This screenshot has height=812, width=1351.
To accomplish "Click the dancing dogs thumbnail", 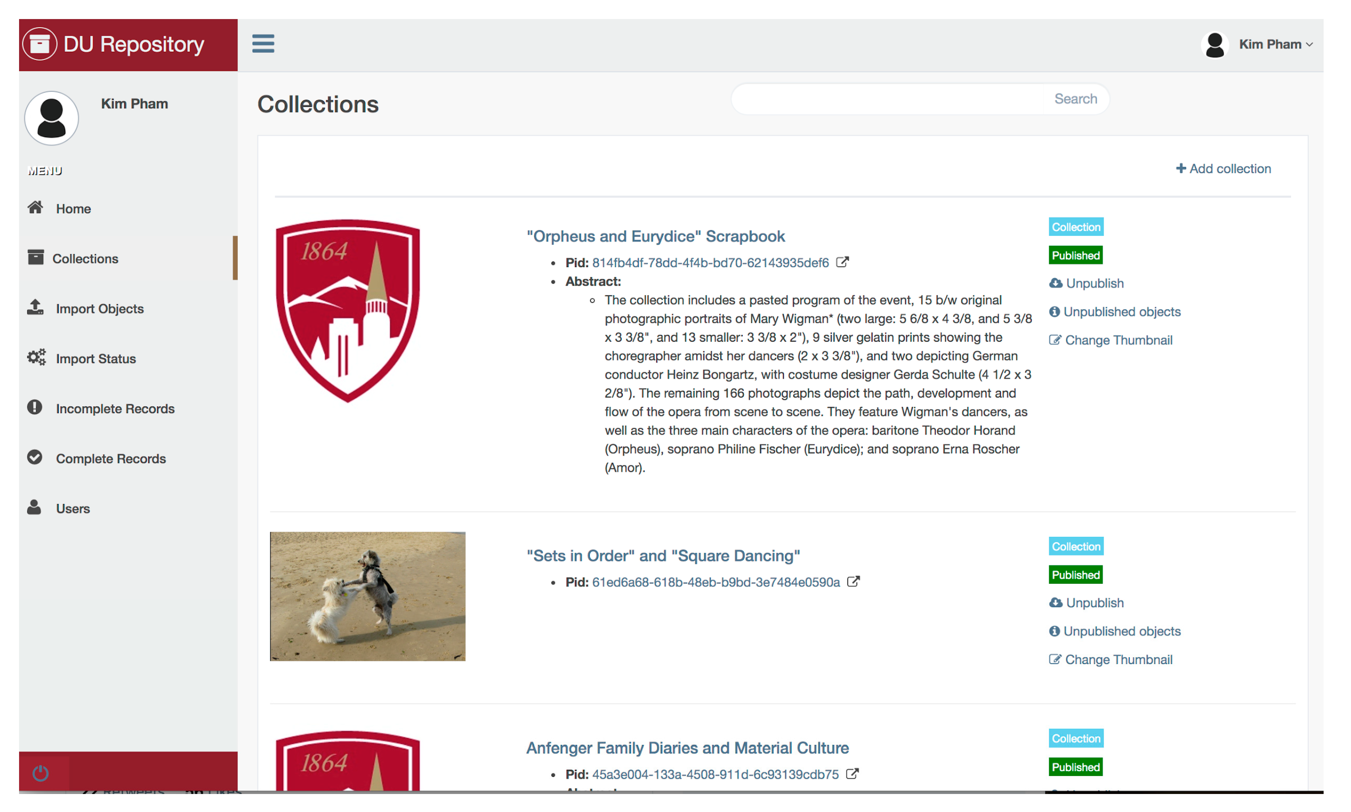I will click(367, 596).
